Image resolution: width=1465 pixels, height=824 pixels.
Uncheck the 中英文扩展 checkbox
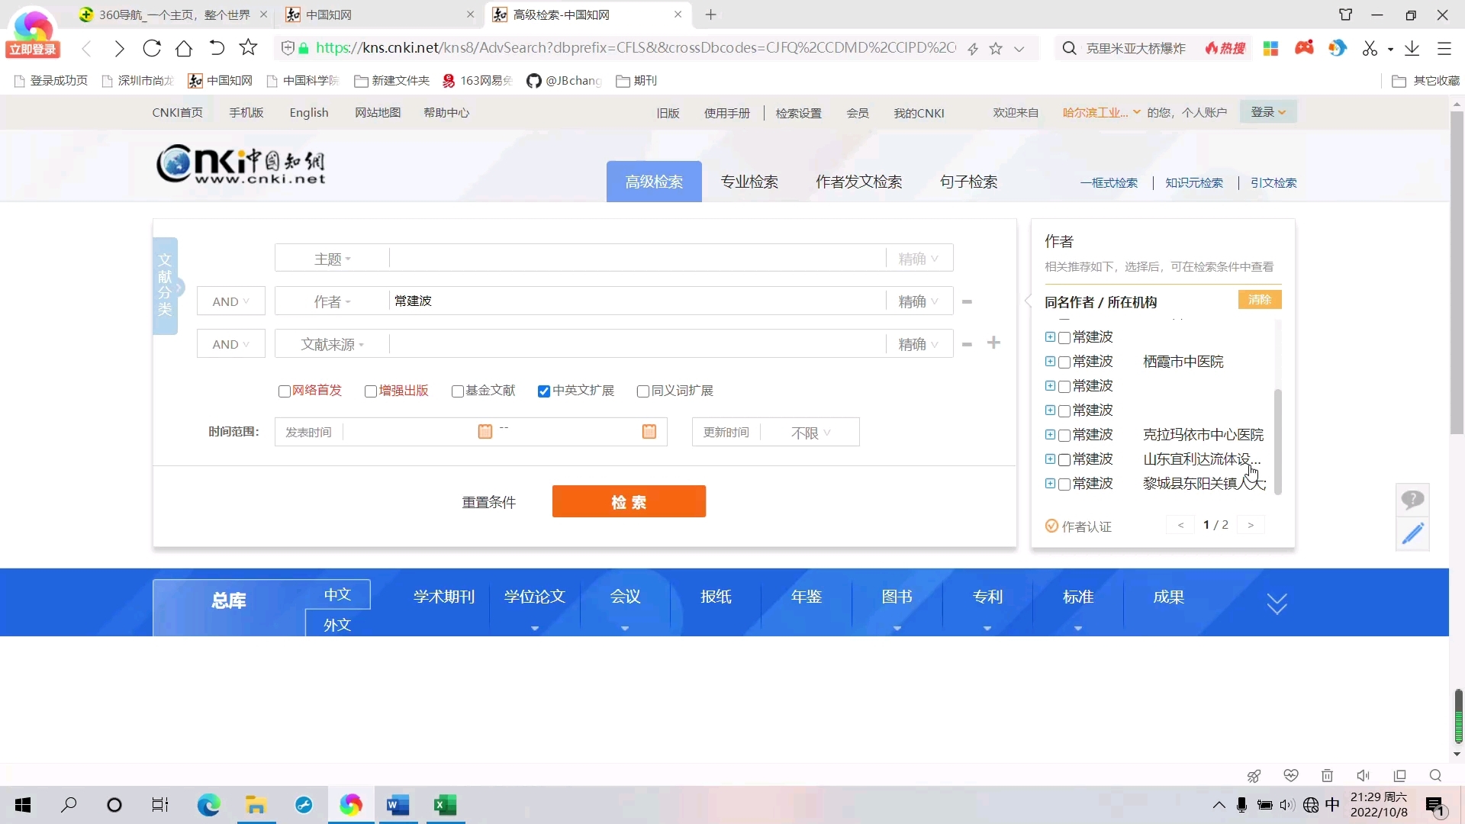544,391
